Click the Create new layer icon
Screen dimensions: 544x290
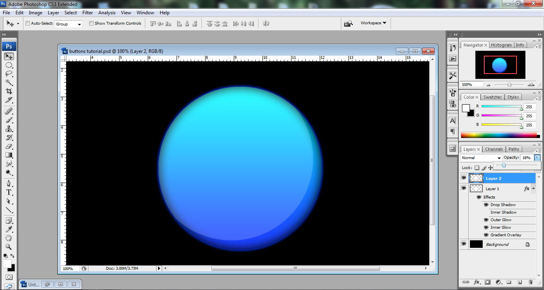point(520,282)
